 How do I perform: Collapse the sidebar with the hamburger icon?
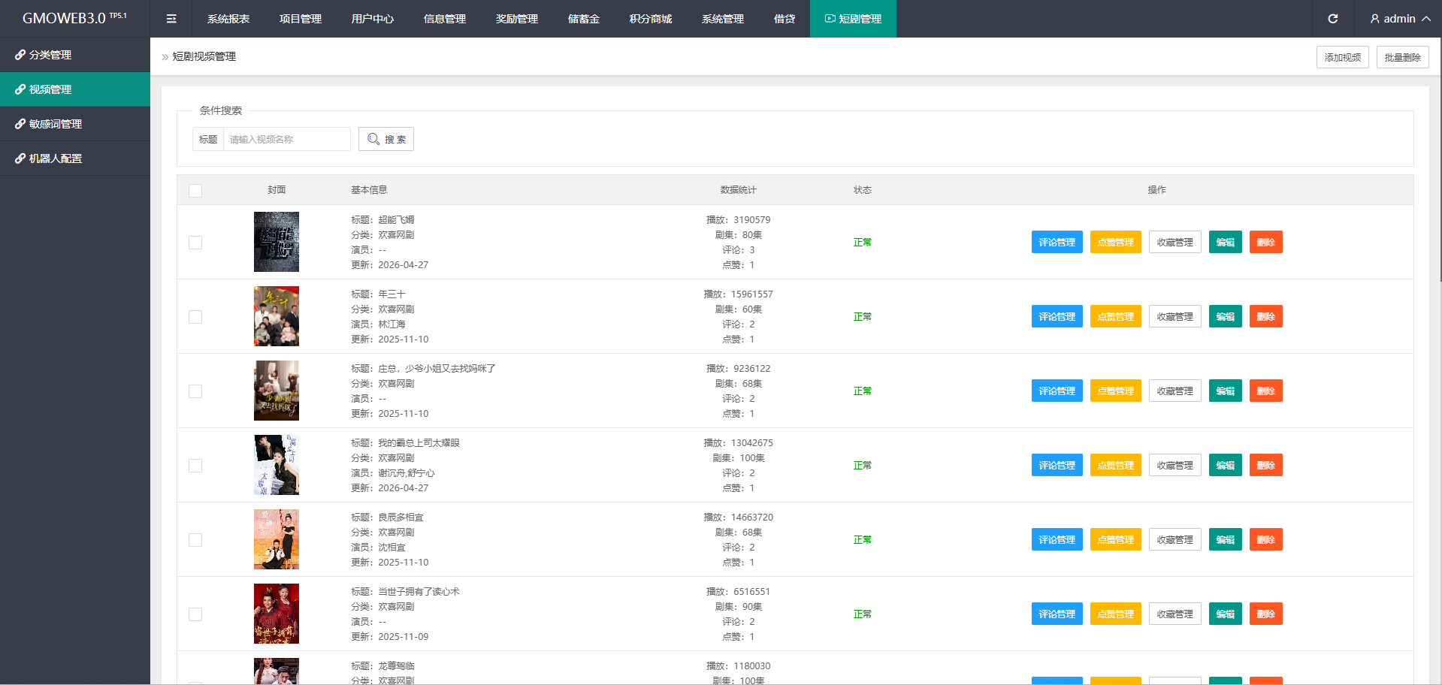coord(171,19)
